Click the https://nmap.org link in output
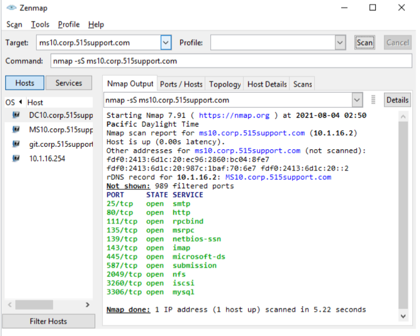Screen dimensions: 420x336 click(234, 115)
